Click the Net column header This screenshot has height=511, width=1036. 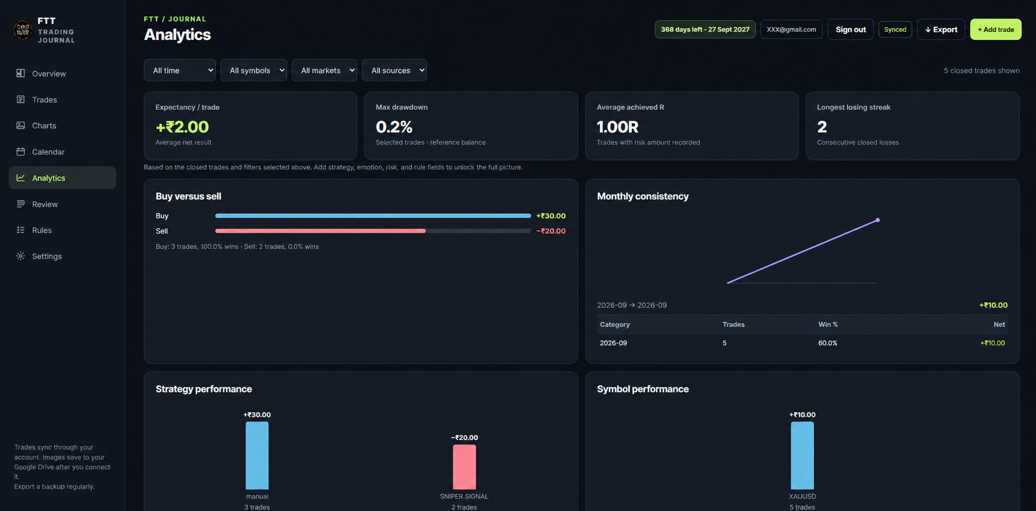click(999, 324)
